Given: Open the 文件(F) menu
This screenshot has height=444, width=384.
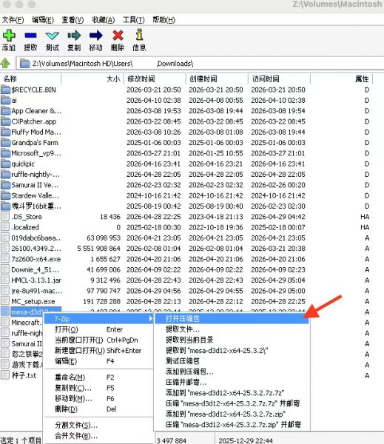Looking at the screenshot, I should [13, 20].
